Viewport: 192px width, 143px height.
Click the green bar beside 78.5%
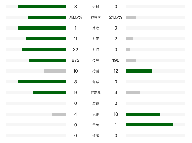(47, 17)
